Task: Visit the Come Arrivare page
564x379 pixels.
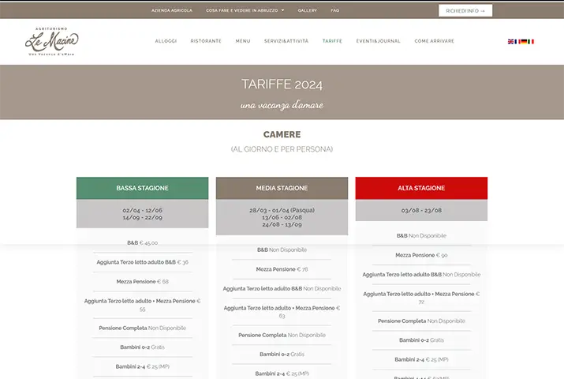Action: [x=434, y=41]
